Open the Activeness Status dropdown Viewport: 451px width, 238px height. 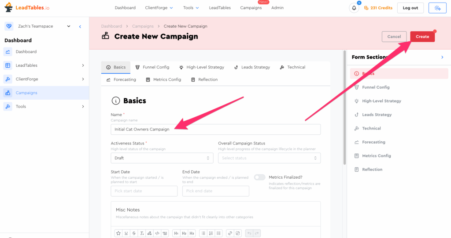coord(162,158)
